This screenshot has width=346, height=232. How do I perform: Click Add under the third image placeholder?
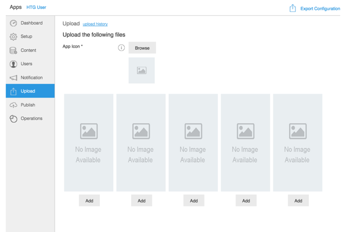pyautogui.click(x=194, y=201)
